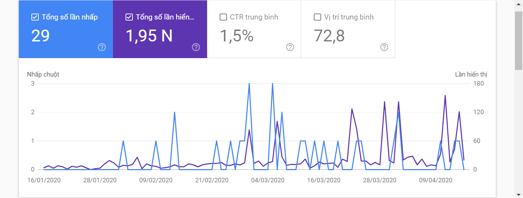Click scrollbar up arrow at top right

click(x=519, y=4)
